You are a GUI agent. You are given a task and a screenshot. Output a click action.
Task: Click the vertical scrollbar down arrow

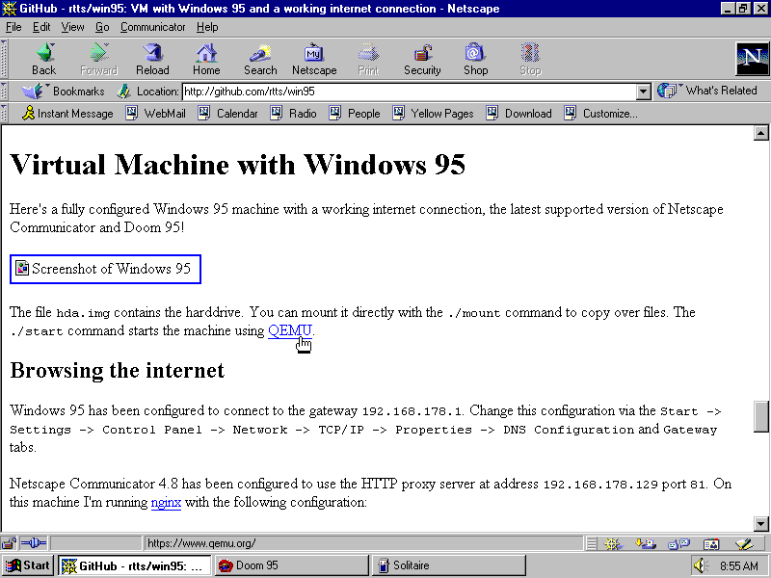point(760,524)
